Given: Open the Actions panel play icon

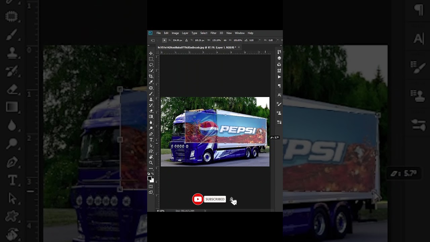Looking at the screenshot, I should point(279,77).
